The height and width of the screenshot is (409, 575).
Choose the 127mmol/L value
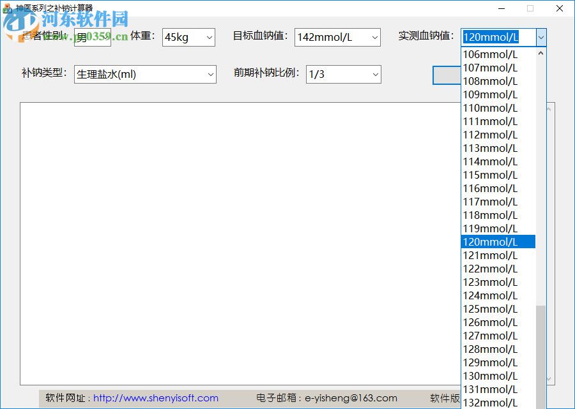pos(498,336)
